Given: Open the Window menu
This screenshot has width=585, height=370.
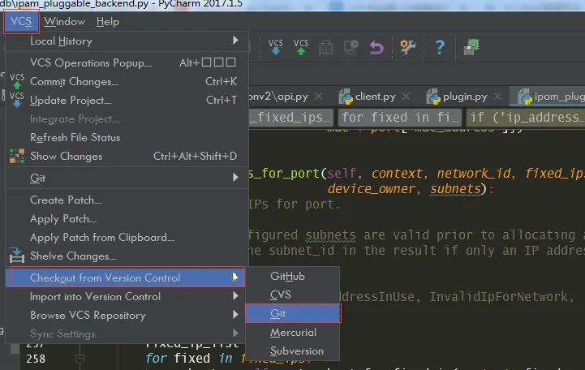Looking at the screenshot, I should pos(65,22).
